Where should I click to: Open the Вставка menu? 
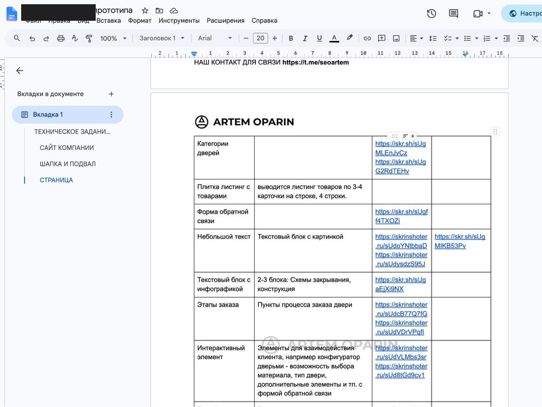(108, 20)
